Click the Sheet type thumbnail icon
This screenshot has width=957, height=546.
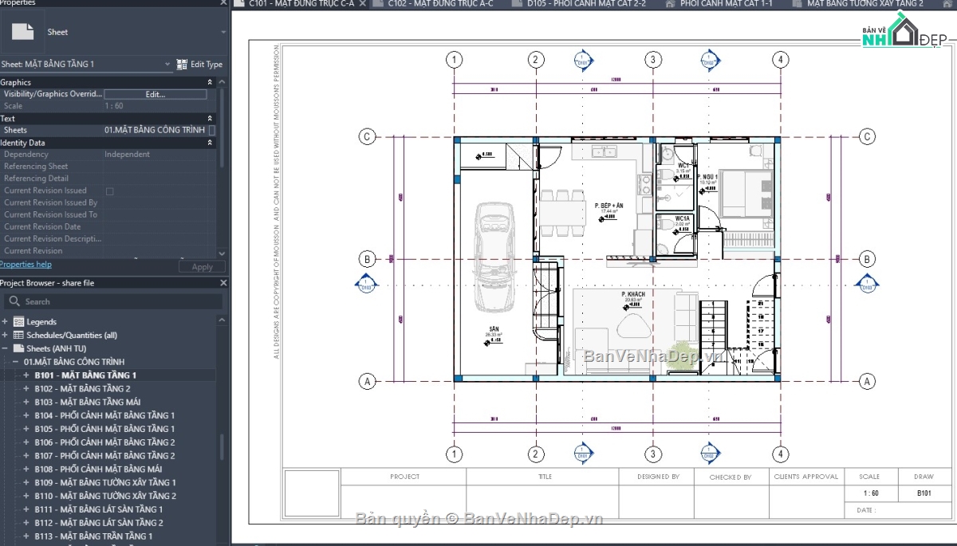coord(24,32)
